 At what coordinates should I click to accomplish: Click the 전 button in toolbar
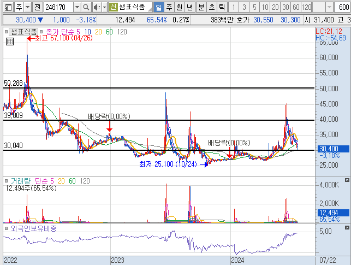[x=37, y=7]
